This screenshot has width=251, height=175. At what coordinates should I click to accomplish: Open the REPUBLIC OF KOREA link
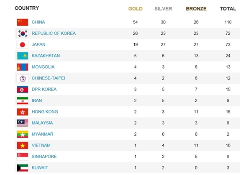(54, 33)
